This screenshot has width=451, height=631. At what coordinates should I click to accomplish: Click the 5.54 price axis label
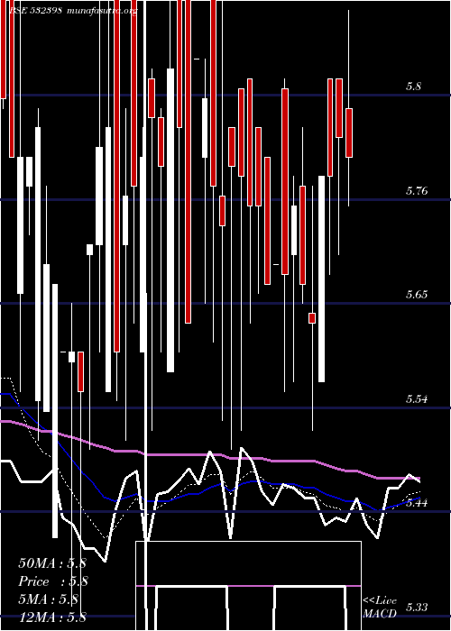point(417,398)
